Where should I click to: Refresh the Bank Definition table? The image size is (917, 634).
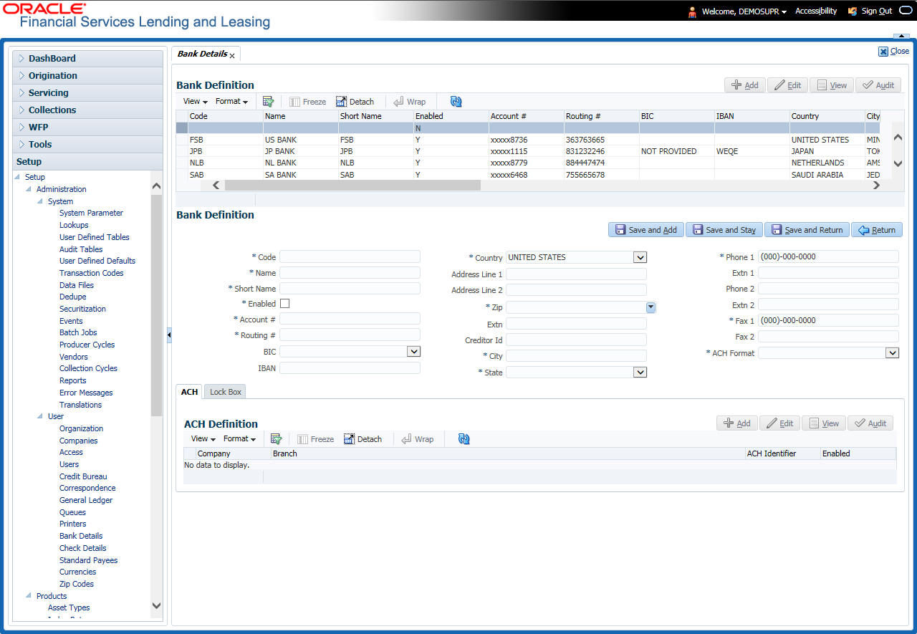click(456, 102)
